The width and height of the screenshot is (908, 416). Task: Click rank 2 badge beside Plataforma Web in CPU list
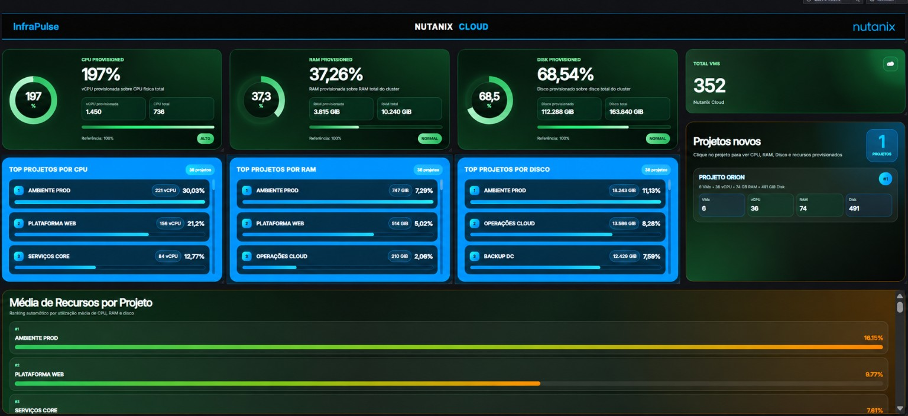point(18,224)
